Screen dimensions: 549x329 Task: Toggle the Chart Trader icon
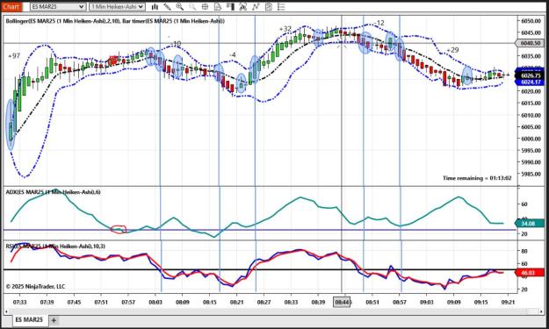coord(230,7)
